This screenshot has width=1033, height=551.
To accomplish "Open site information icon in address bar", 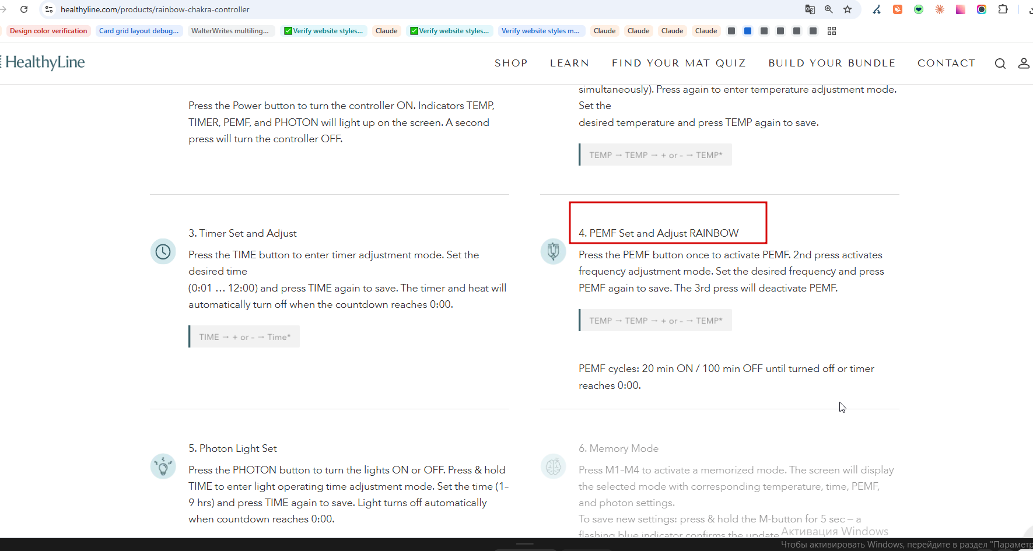I will pos(49,9).
